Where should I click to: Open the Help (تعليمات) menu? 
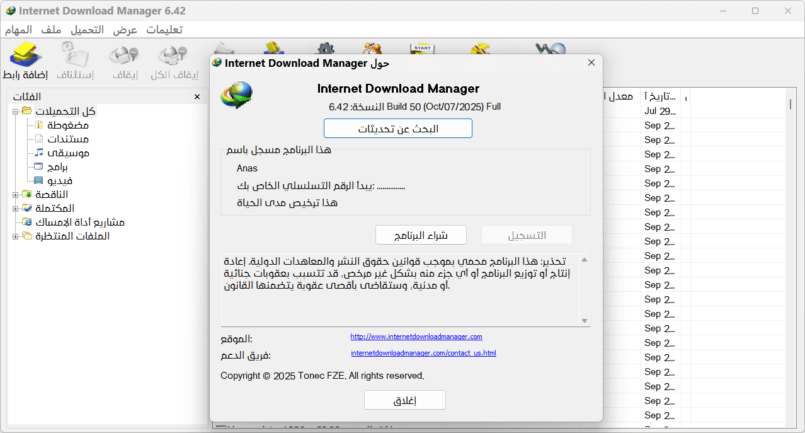pos(164,30)
